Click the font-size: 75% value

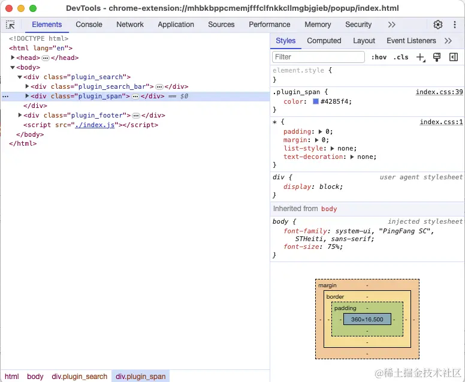click(335, 246)
